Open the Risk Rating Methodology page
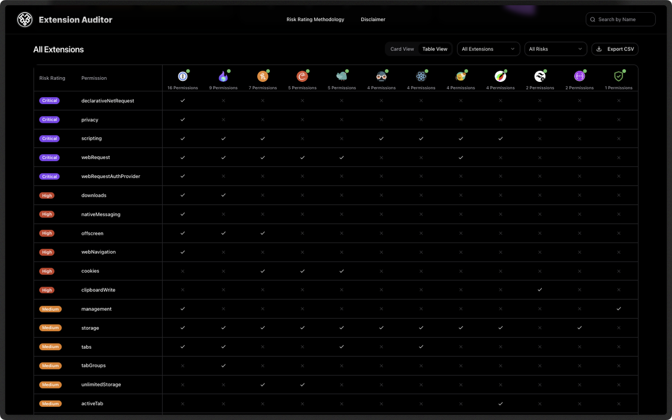 (316, 19)
